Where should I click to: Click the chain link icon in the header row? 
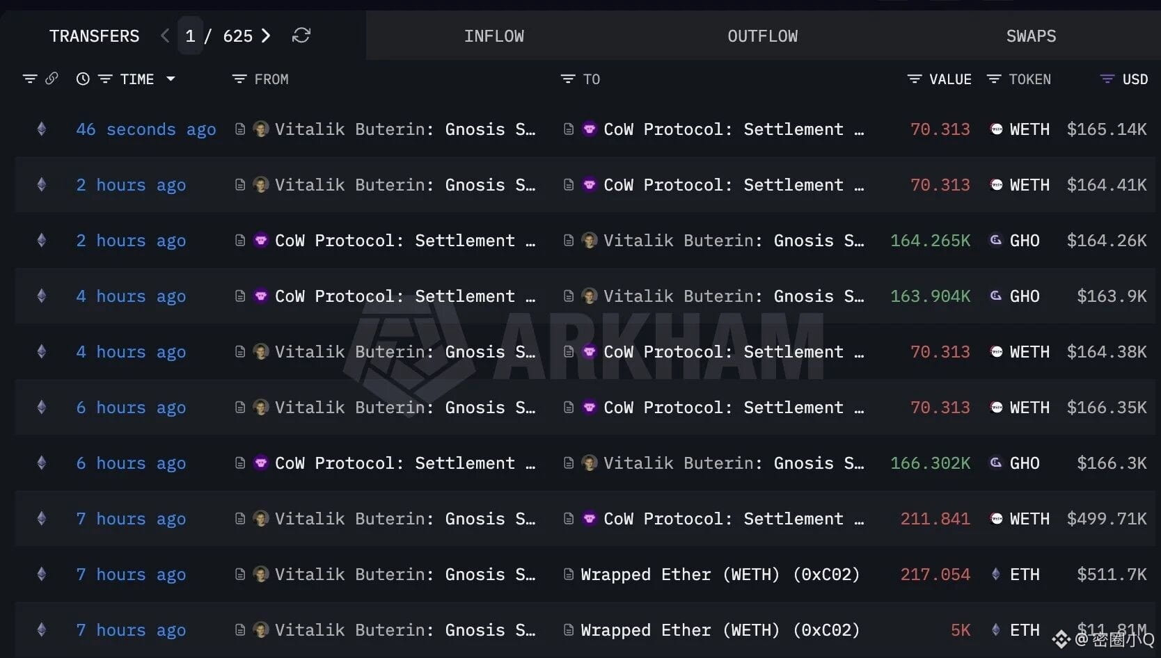click(53, 79)
